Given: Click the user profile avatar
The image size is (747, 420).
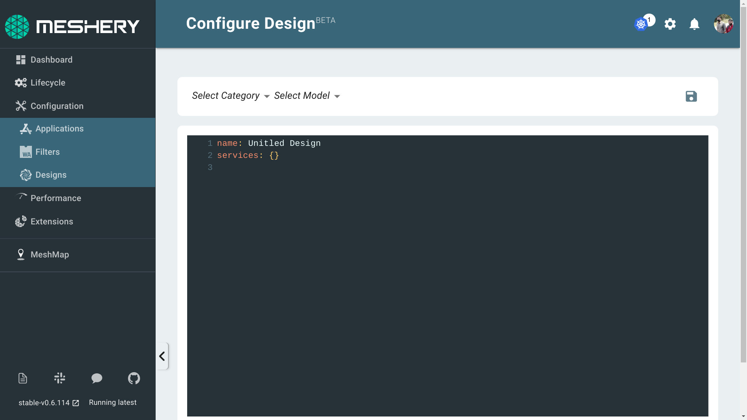Looking at the screenshot, I should tap(723, 24).
